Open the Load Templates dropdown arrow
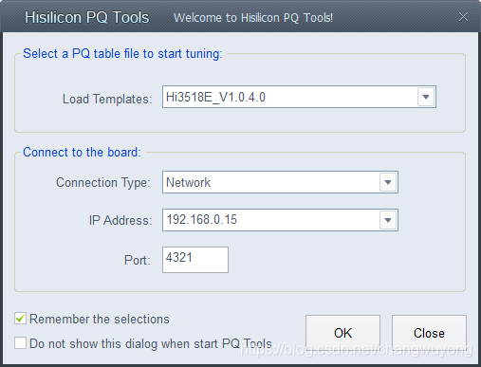This screenshot has height=367, width=481. pyautogui.click(x=426, y=97)
